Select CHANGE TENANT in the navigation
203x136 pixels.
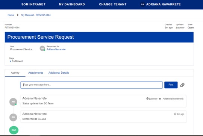[113, 5]
